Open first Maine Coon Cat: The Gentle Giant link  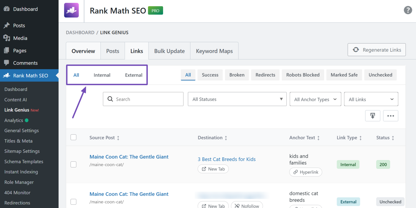coord(129,157)
